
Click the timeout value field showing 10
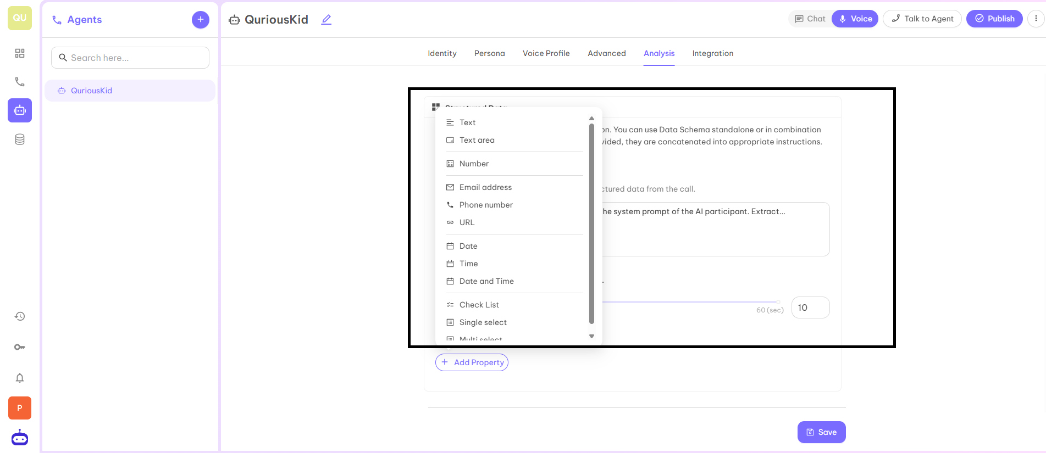click(x=811, y=307)
